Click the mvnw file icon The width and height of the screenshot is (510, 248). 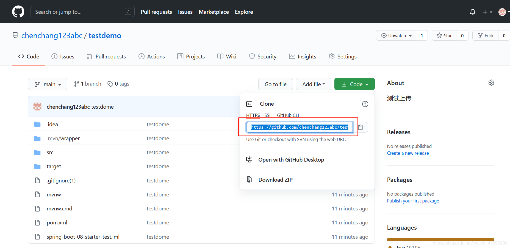[x=37, y=195]
